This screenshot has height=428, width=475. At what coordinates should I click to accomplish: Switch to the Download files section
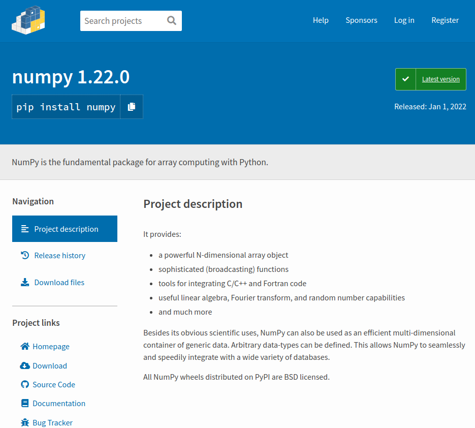[59, 282]
